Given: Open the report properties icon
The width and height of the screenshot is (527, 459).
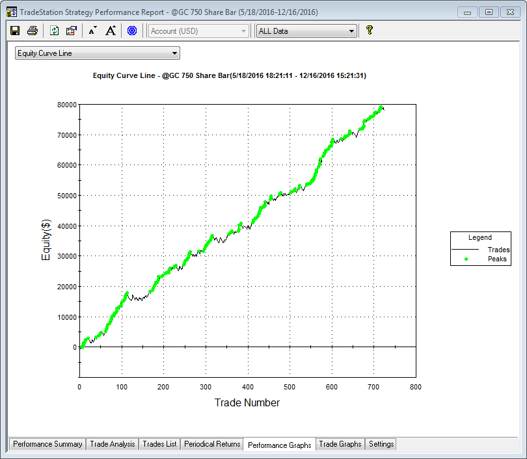Looking at the screenshot, I should click(x=72, y=31).
